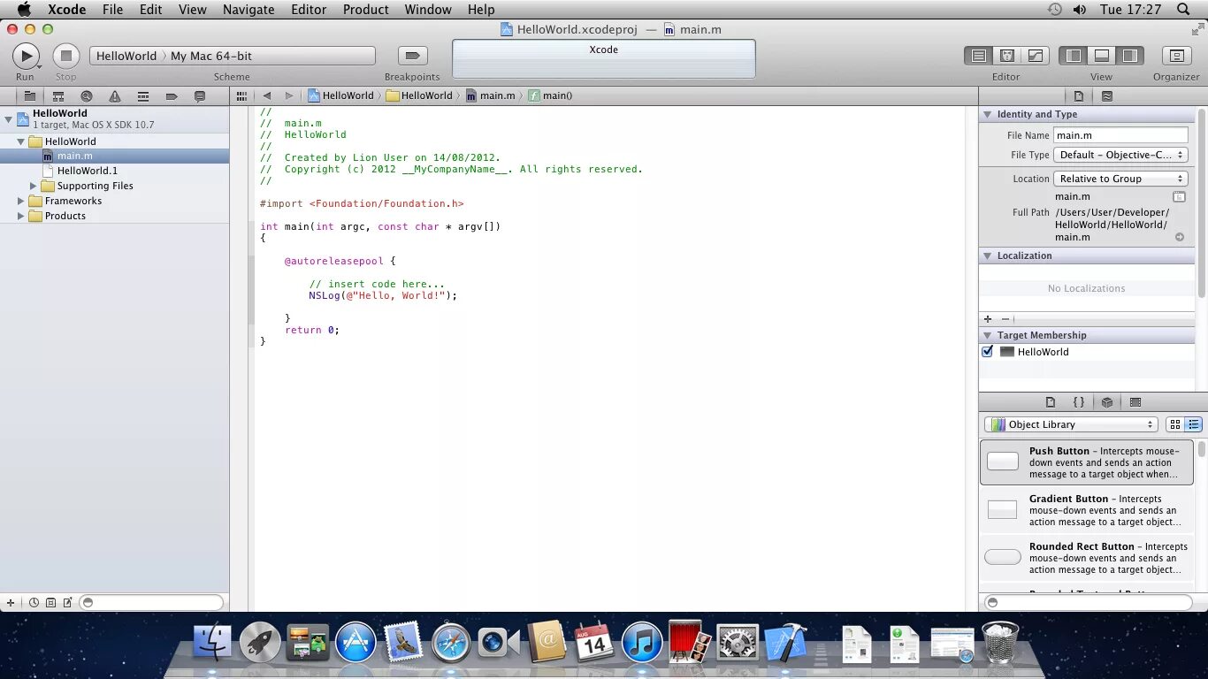Show the Quick Help inspector tab
Image resolution: width=1208 pixels, height=679 pixels.
(1107, 95)
